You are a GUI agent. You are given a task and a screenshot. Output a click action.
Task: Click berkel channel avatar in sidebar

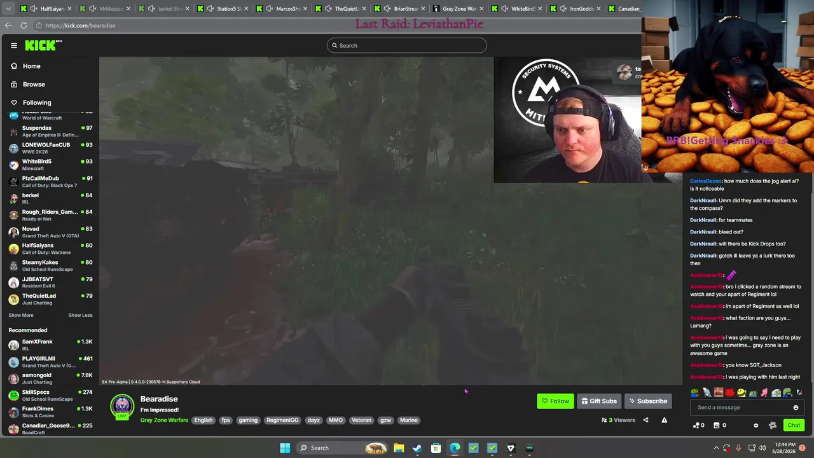click(x=13, y=198)
